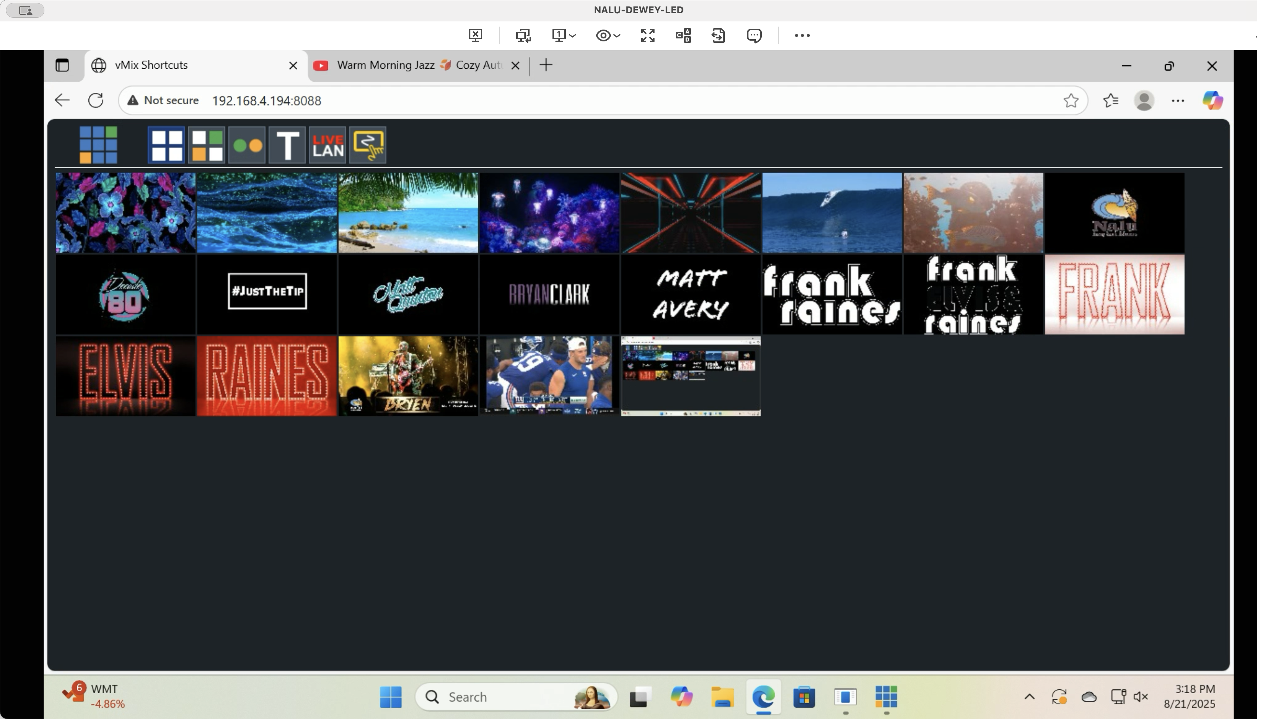The height and width of the screenshot is (719, 1278).
Task: Toggle full screen in remote toolbar
Action: (x=648, y=35)
